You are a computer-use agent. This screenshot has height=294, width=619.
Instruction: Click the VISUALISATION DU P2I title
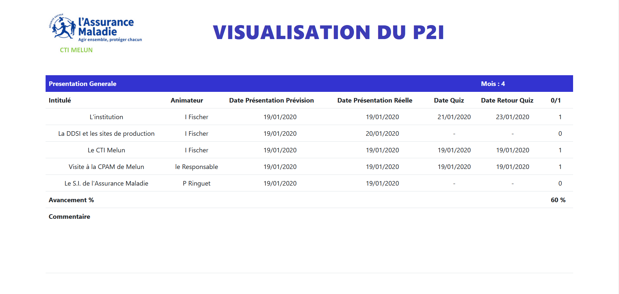click(x=329, y=32)
